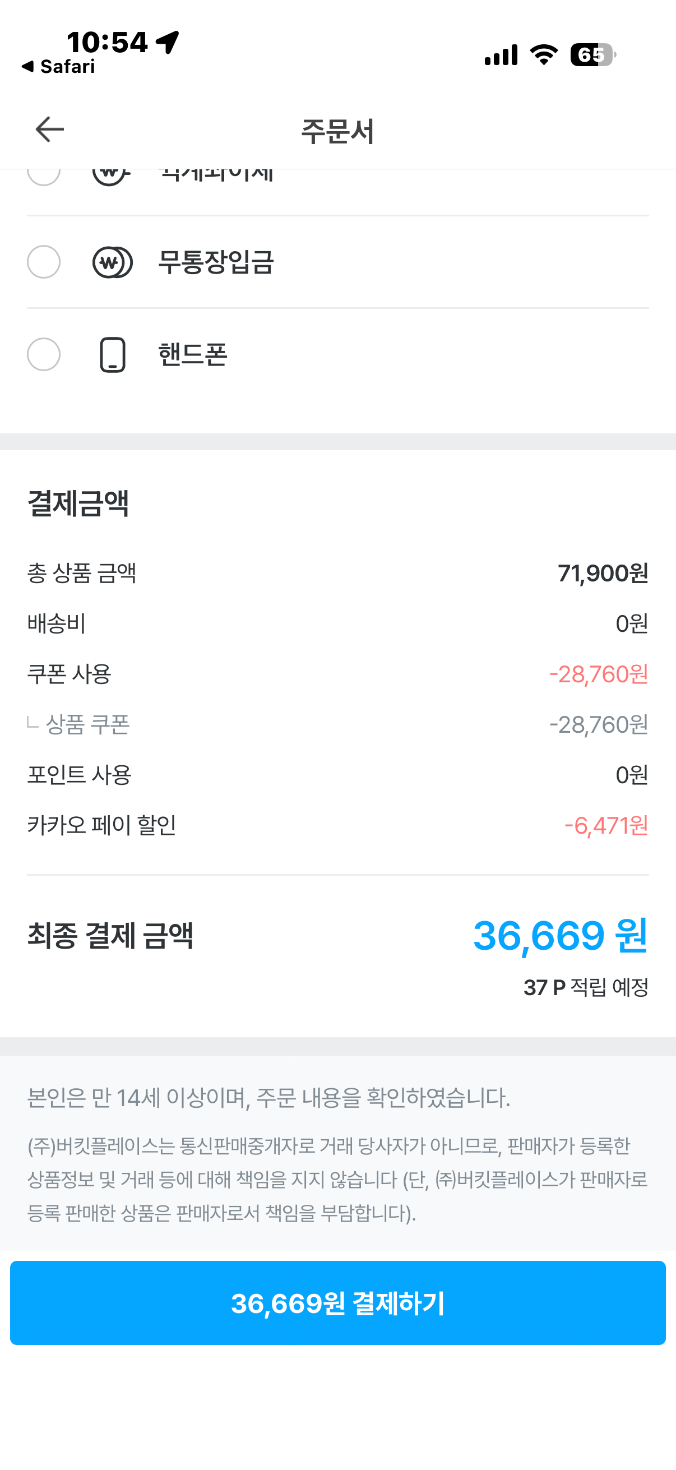Tap the back arrow in the header
This screenshot has width=676, height=1470.
pos(50,130)
